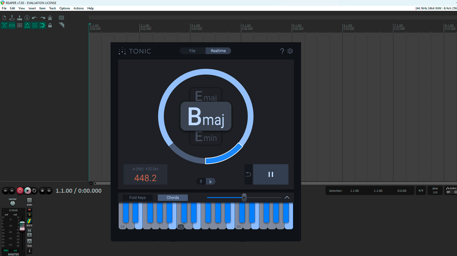Toggle Ripple Editing grid icon
457x256 pixels.
(x=19, y=25)
